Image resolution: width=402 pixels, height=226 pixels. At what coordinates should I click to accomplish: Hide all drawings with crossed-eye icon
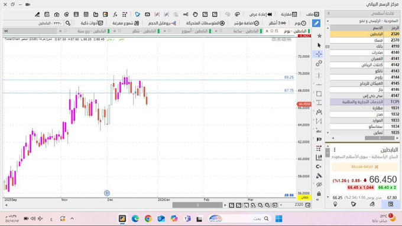coord(319,185)
